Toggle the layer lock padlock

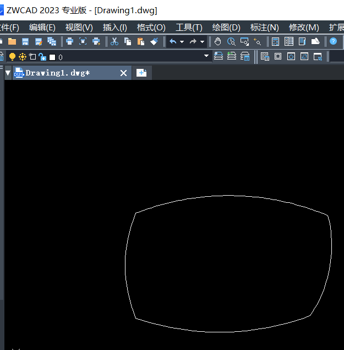tap(42, 56)
